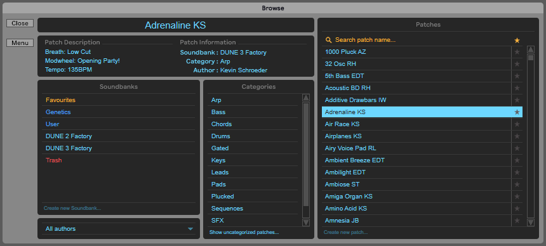
Task: Toggle the favourites filter star beside search
Action: (517, 41)
